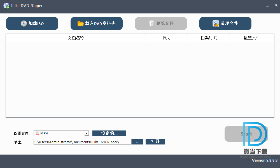Click the disc icon on 加载ISO button
The height and width of the screenshot is (168, 280).
point(24,24)
